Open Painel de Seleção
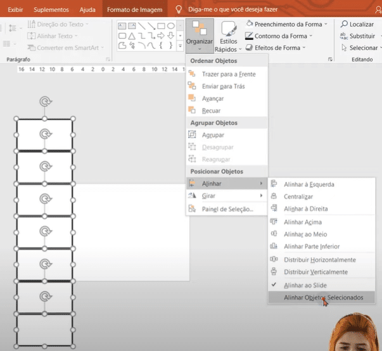This screenshot has height=351, width=382. click(227, 209)
